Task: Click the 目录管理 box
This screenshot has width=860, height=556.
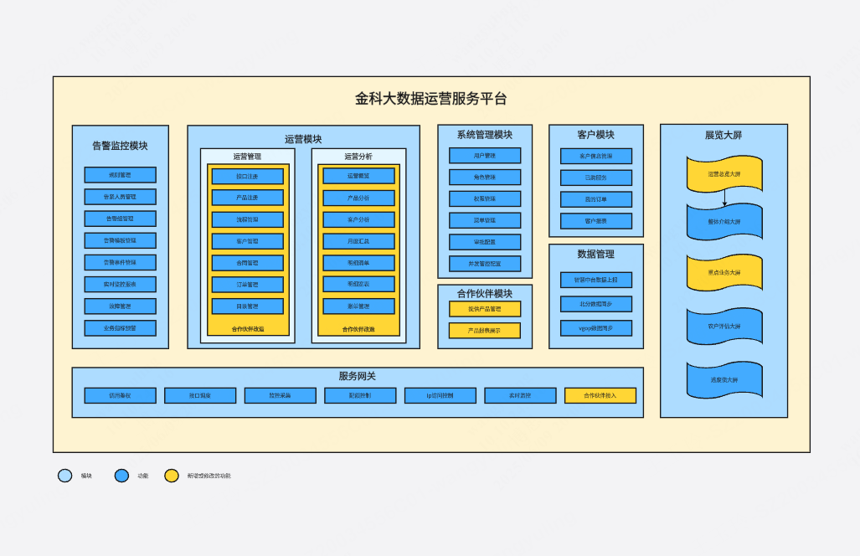Action: 248,306
